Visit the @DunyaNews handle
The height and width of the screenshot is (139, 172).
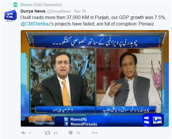(59, 11)
